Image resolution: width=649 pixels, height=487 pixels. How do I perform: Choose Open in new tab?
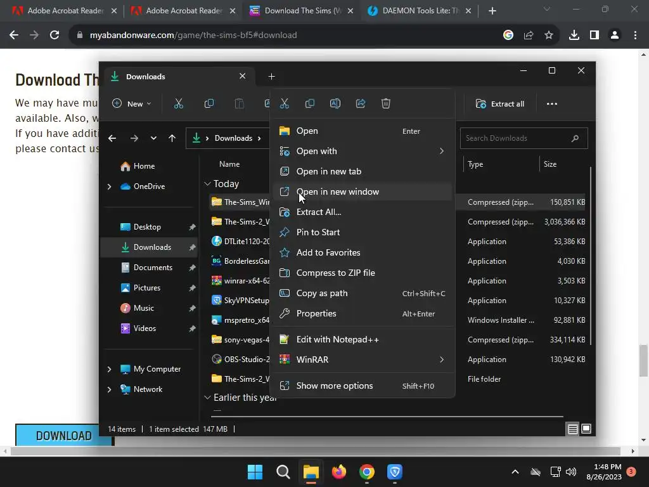click(362, 171)
